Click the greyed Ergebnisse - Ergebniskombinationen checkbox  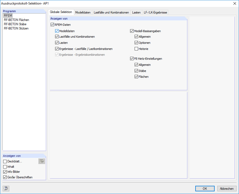click(x=57, y=55)
